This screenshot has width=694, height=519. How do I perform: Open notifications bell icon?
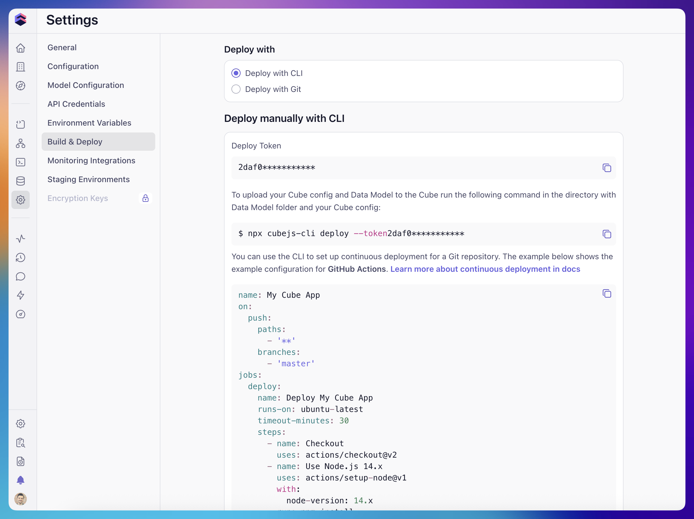tap(21, 480)
